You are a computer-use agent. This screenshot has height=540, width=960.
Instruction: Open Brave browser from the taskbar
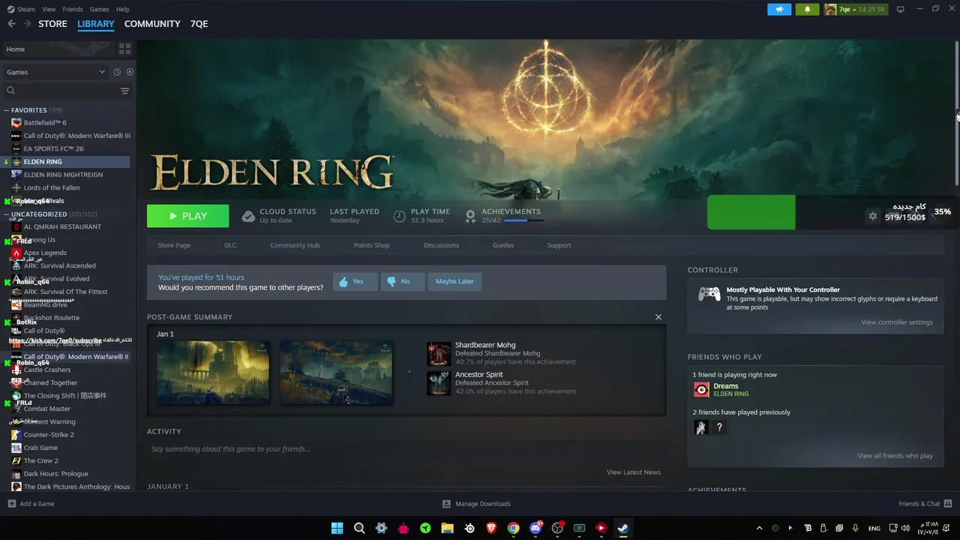coord(491,528)
